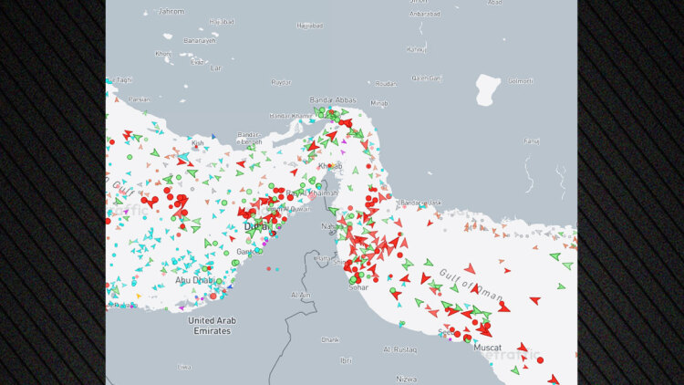Select the Al Rustaq label
The width and height of the screenshot is (684, 385).
tap(400, 349)
